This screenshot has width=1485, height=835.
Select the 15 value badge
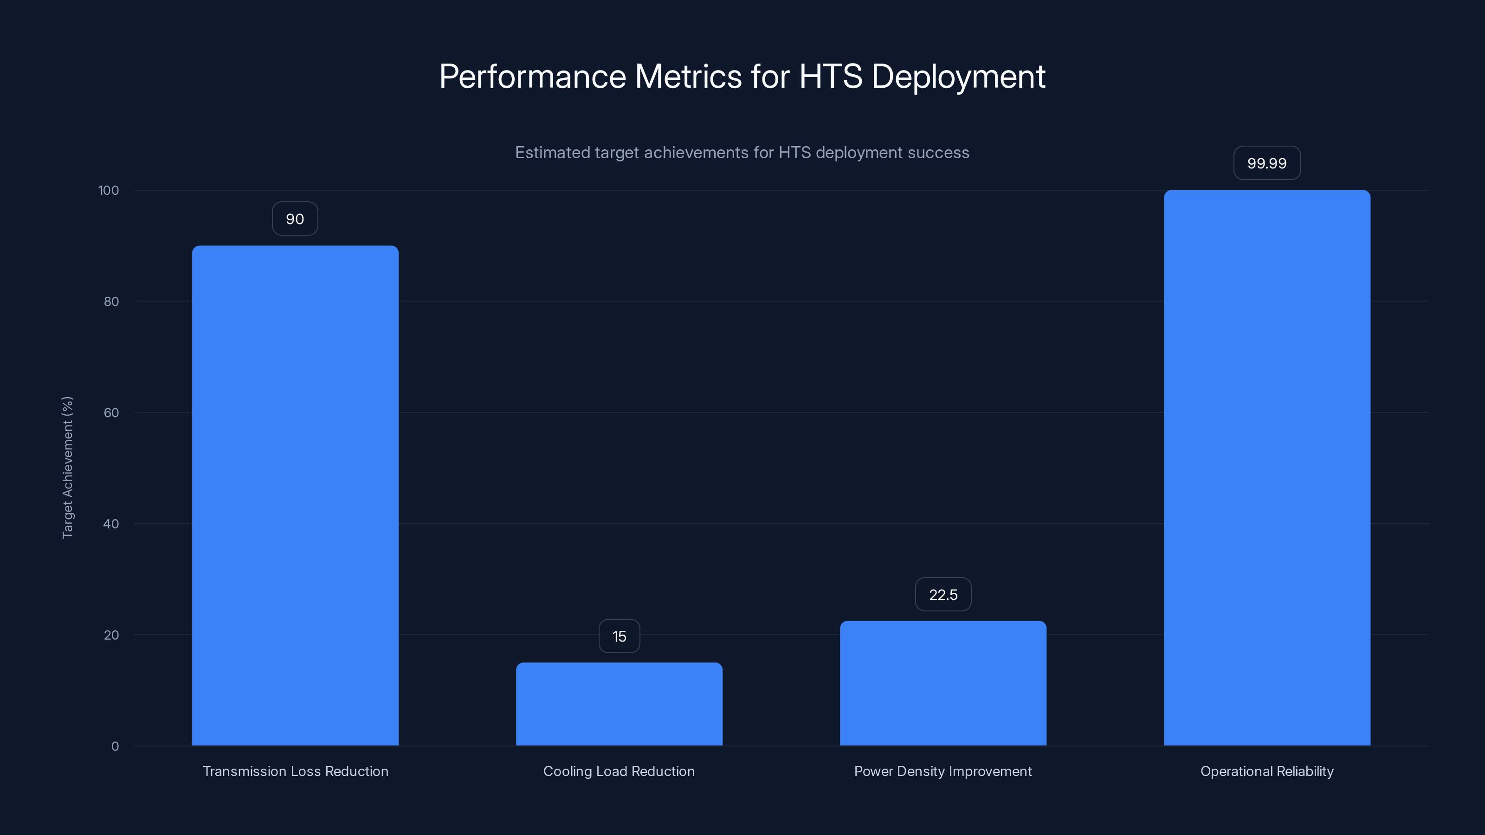[x=619, y=636]
